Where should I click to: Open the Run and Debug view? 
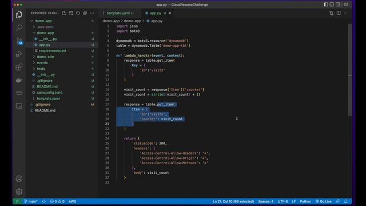coord(19,54)
